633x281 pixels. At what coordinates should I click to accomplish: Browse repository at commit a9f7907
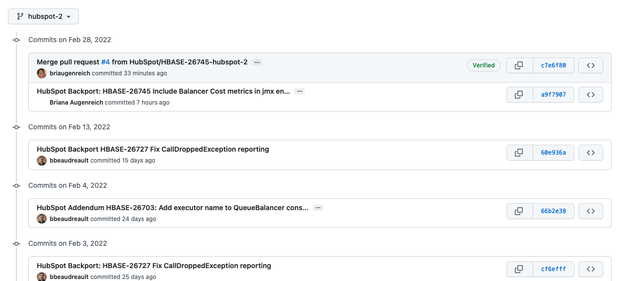click(x=591, y=95)
